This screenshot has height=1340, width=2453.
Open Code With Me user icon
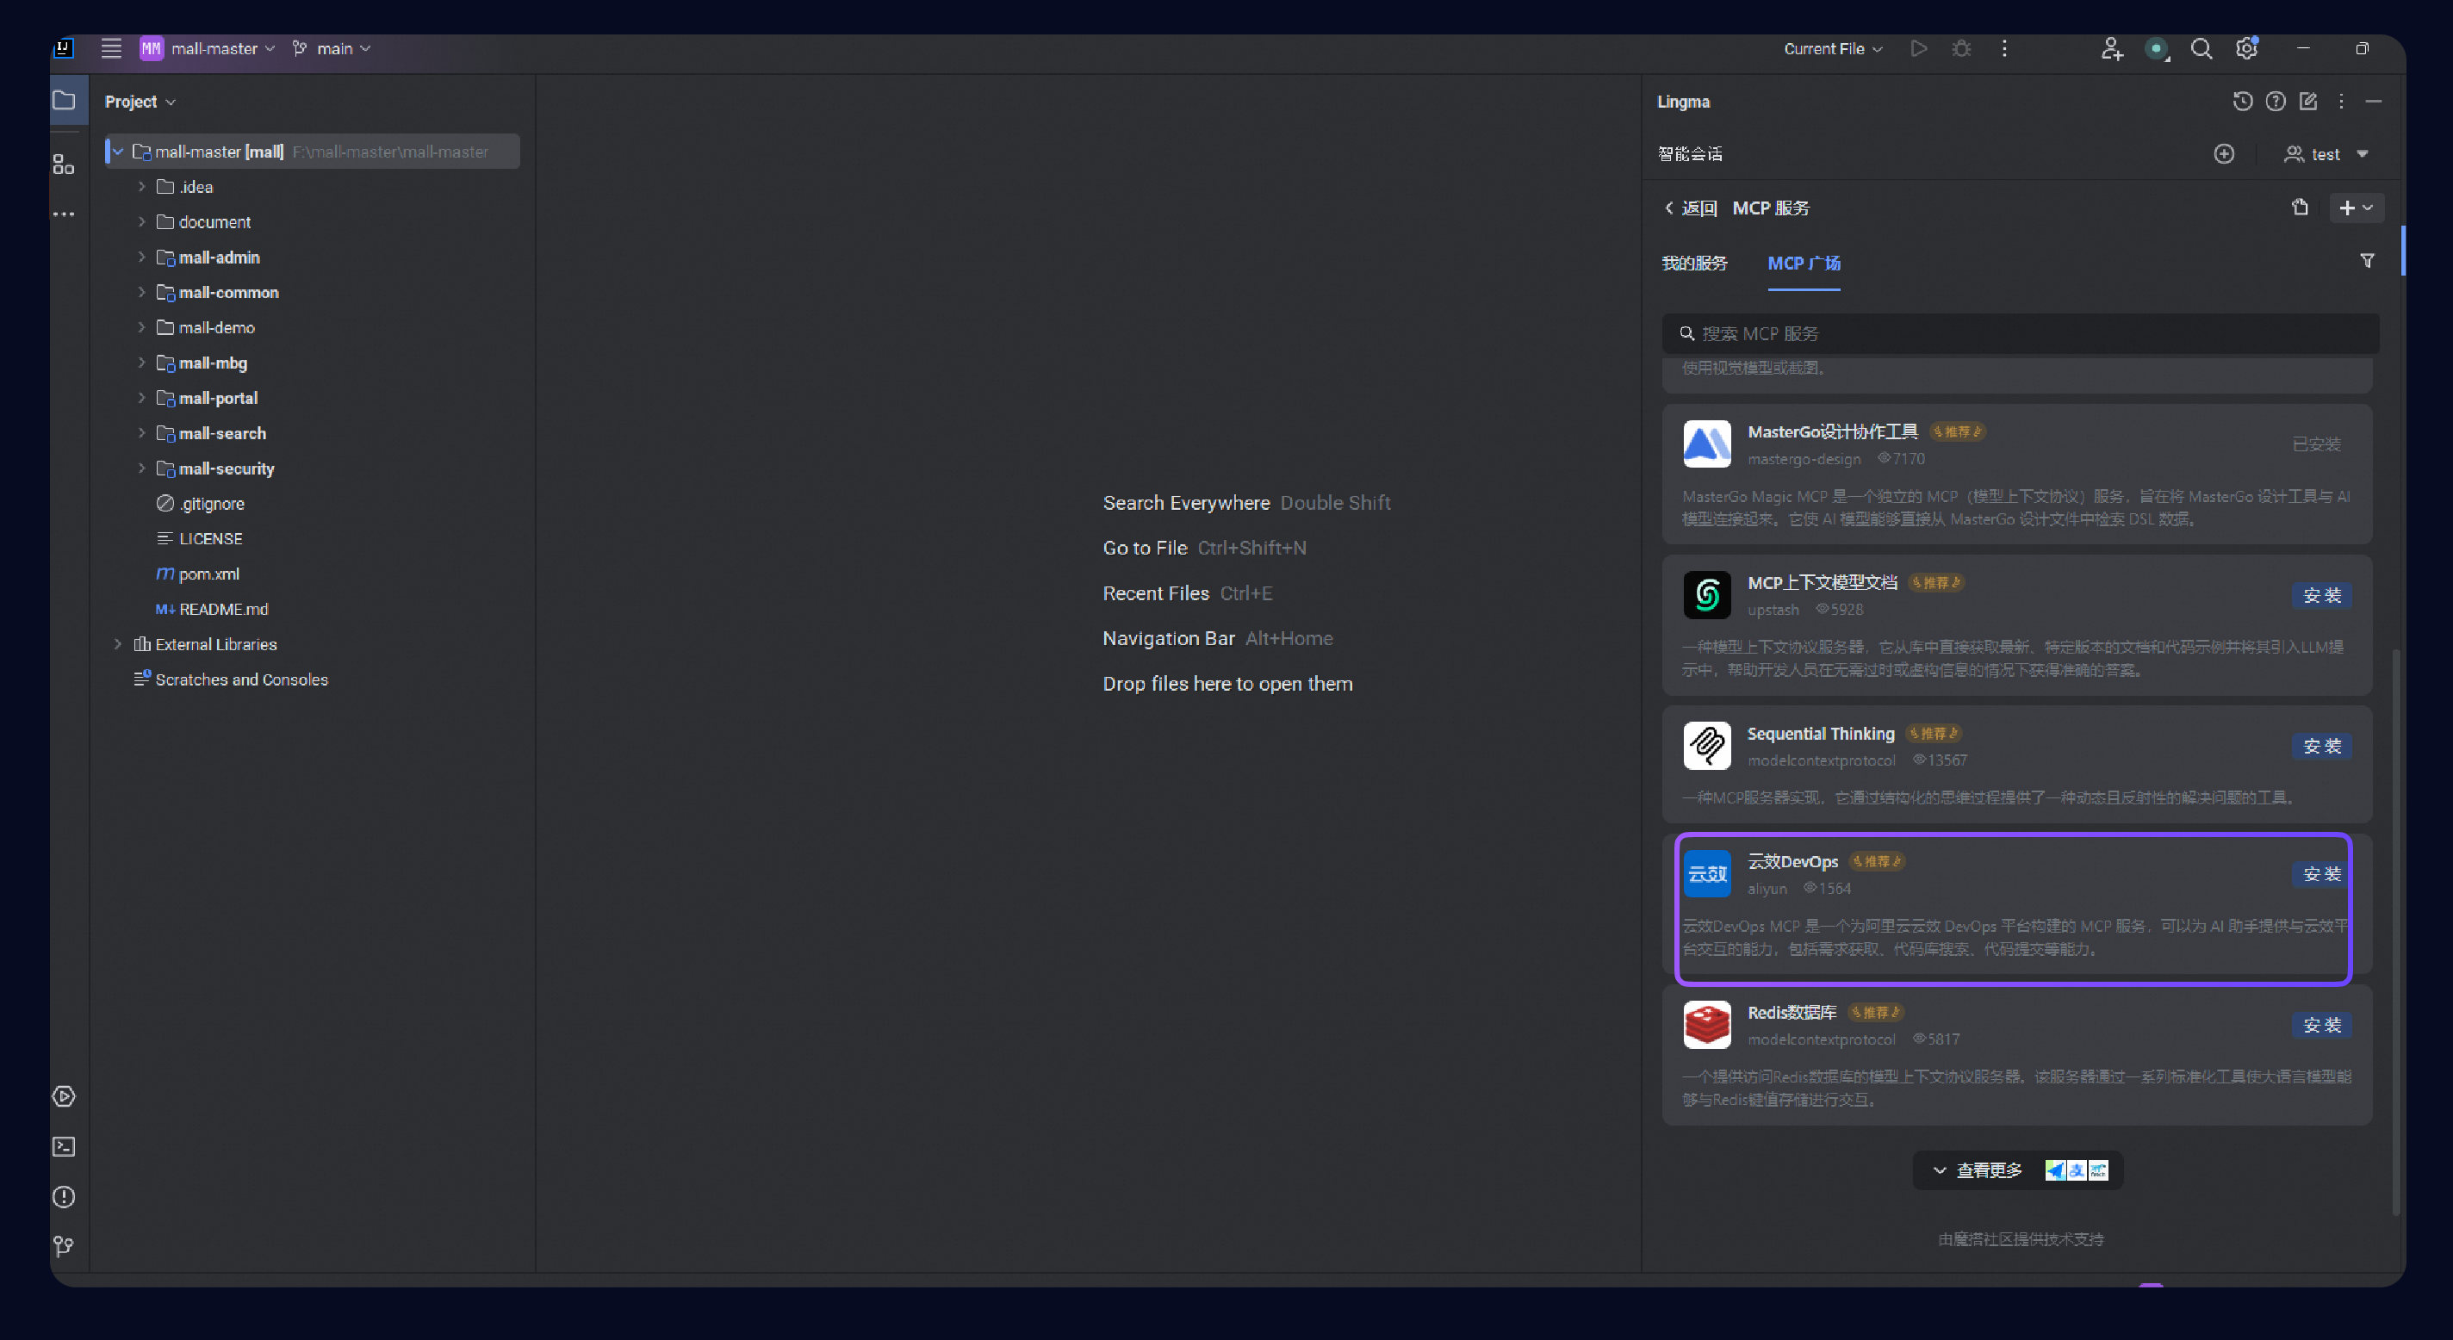[2111, 48]
